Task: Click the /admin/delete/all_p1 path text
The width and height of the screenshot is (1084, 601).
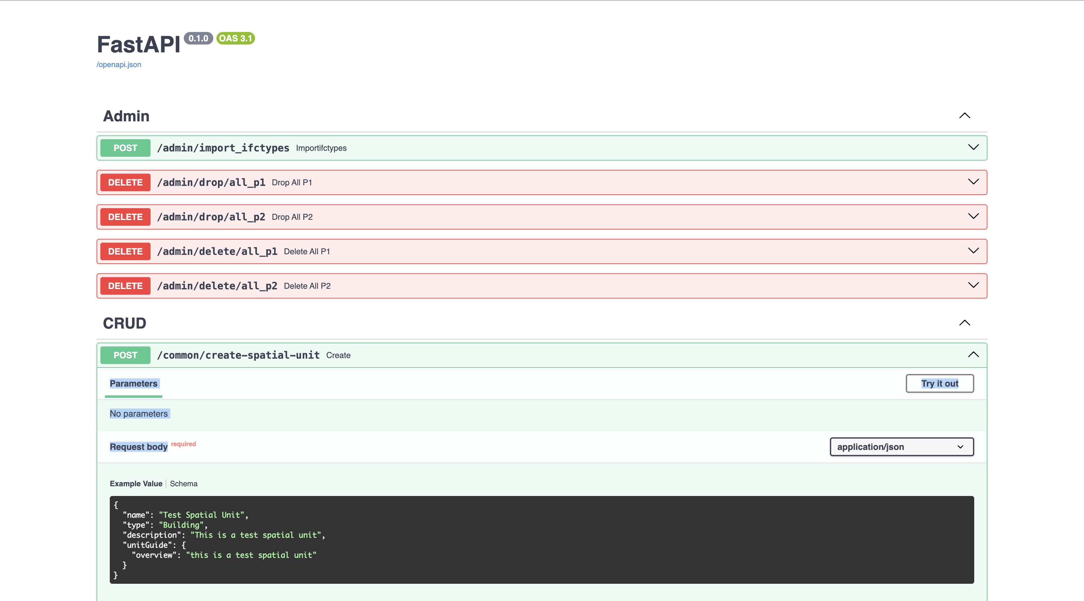Action: tap(217, 251)
